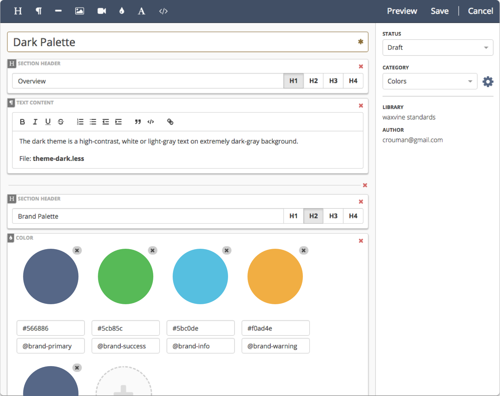Increase the text indent
The image size is (500, 396).
(x=118, y=122)
